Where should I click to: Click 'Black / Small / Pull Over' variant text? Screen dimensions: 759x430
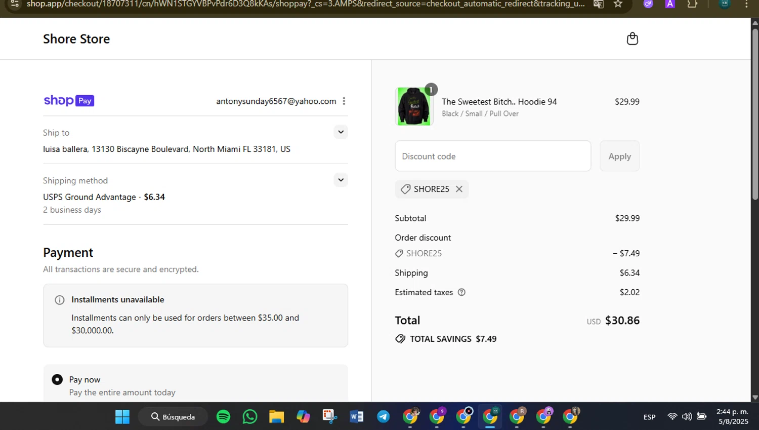[480, 114]
